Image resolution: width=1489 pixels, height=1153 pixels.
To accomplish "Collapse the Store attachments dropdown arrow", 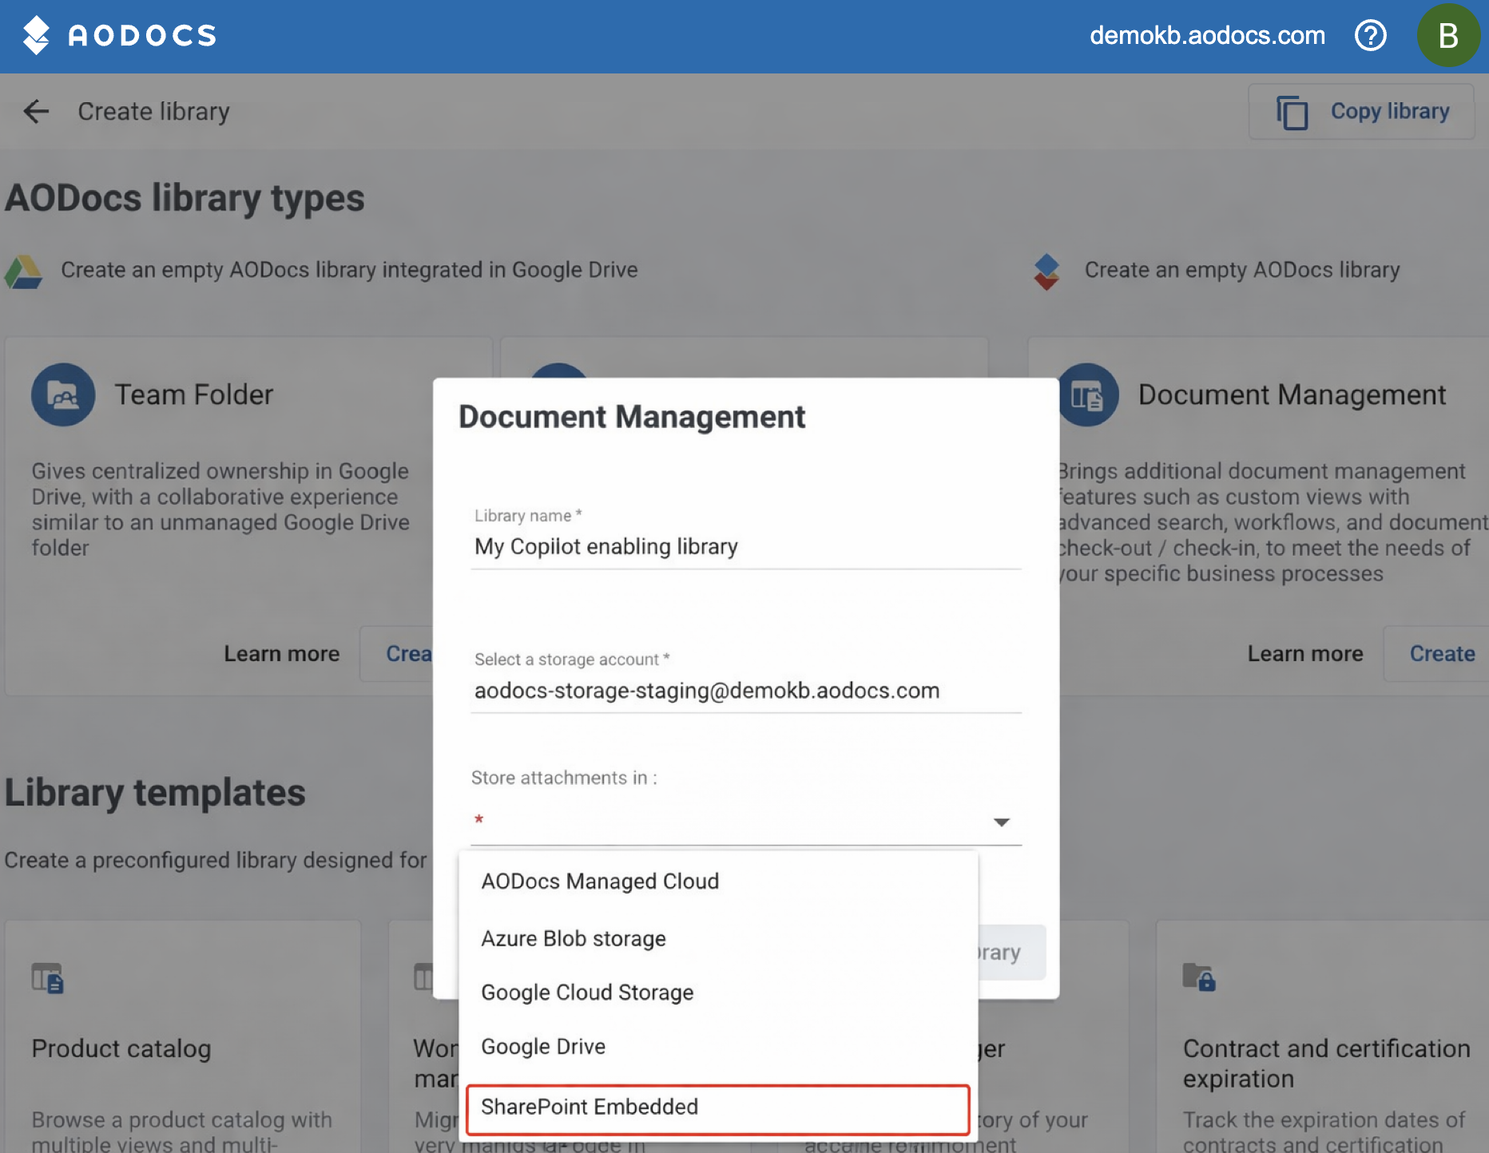I will click(x=1002, y=822).
